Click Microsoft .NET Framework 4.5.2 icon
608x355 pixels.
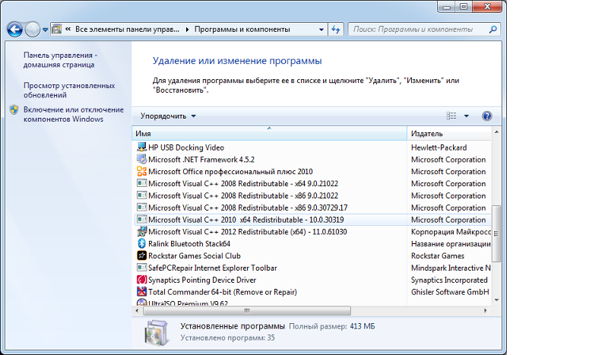point(142,159)
